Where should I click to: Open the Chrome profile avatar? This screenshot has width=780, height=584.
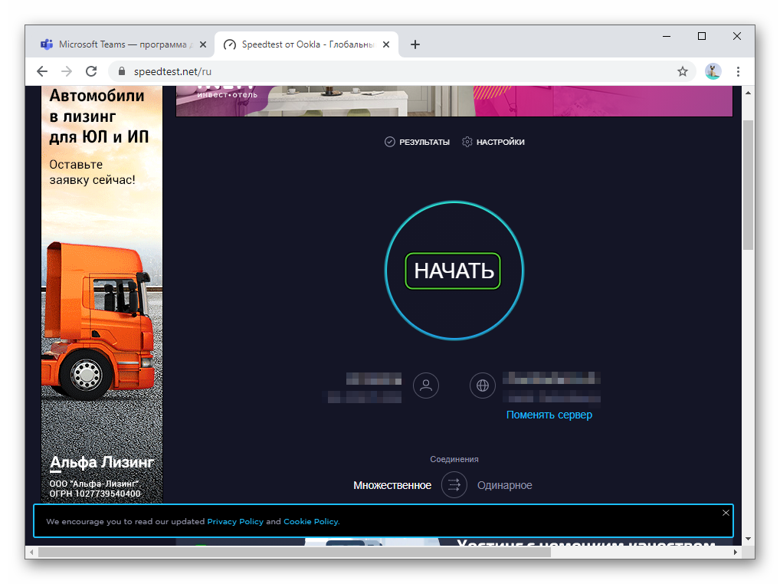(x=713, y=71)
